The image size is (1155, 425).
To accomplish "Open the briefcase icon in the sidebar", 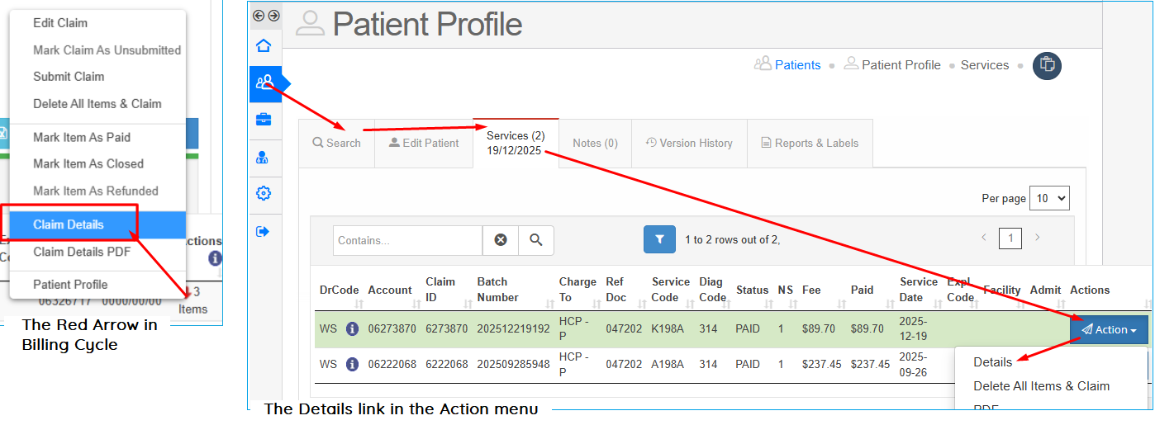I will click(264, 120).
